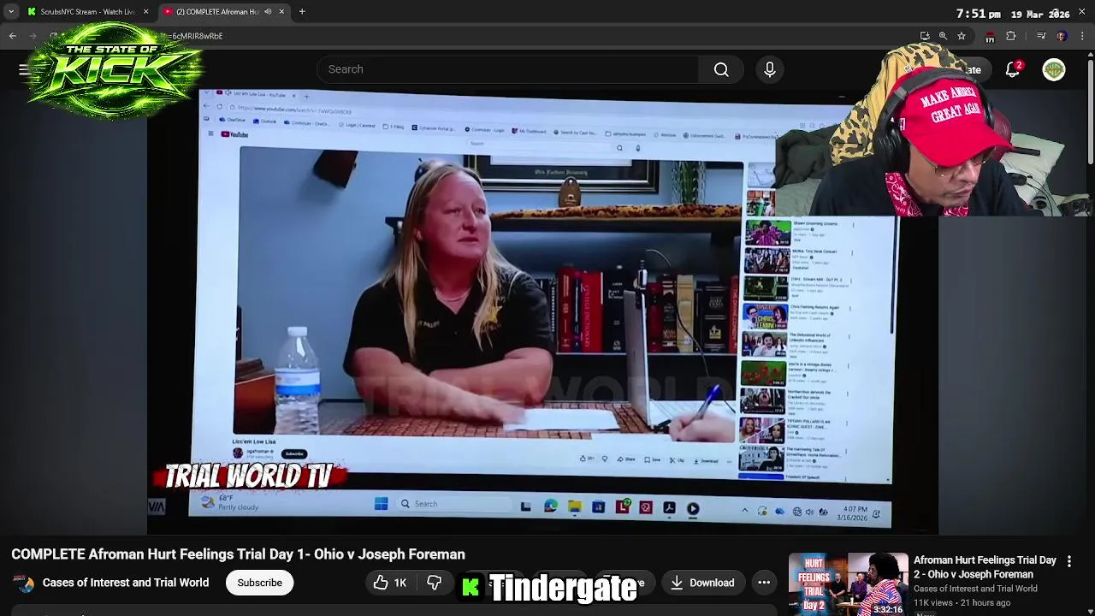The image size is (1095, 616).
Task: Download the video
Action: [x=702, y=583]
